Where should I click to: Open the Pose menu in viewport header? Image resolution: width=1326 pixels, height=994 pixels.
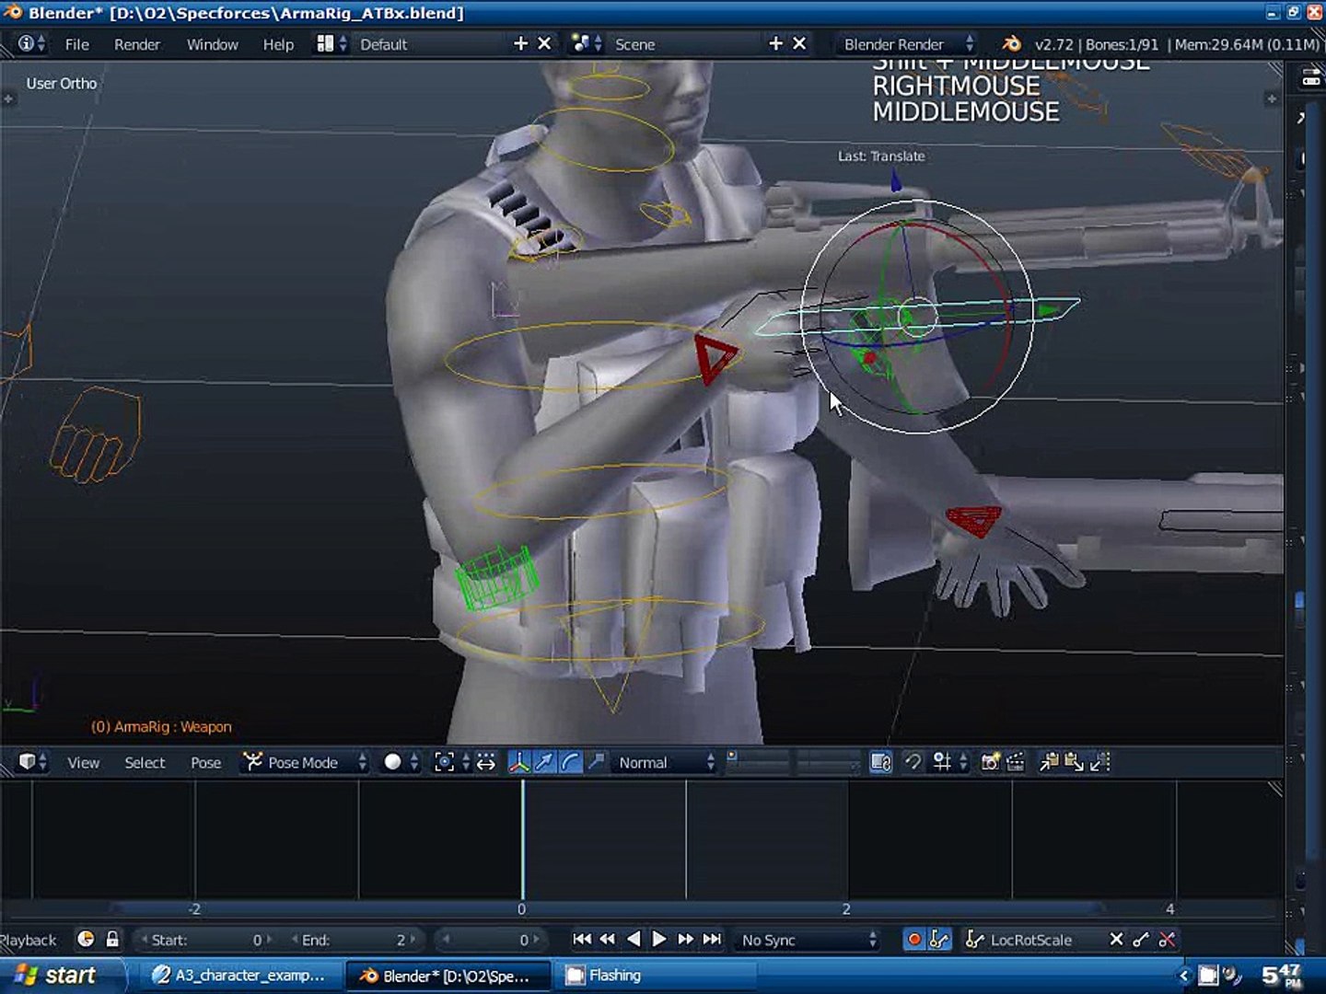[x=205, y=762]
